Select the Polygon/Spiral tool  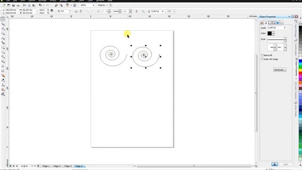point(3,57)
